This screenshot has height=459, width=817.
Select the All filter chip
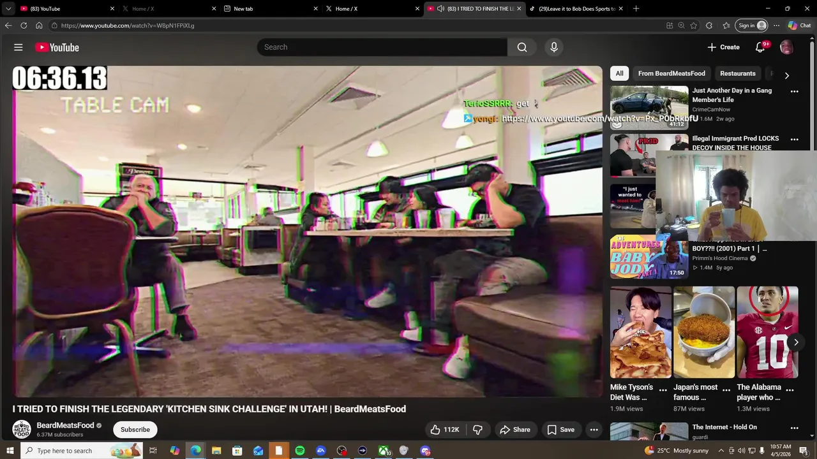[619, 73]
